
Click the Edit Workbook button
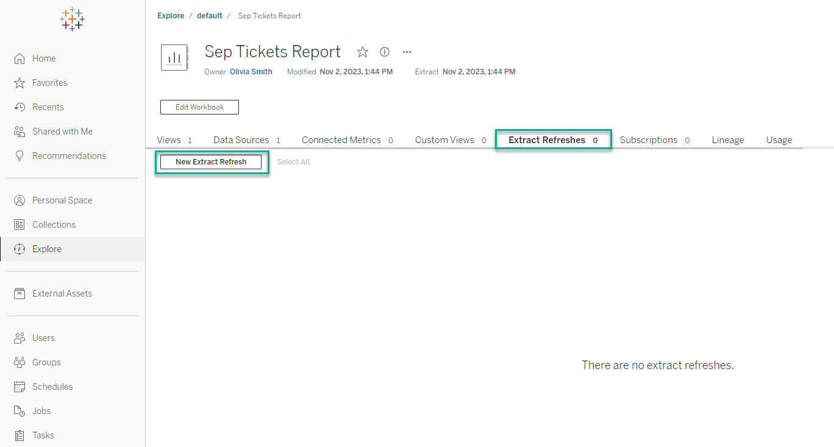199,107
